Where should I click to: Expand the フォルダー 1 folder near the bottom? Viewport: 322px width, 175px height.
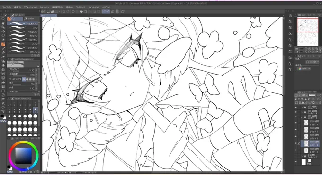tap(302, 156)
